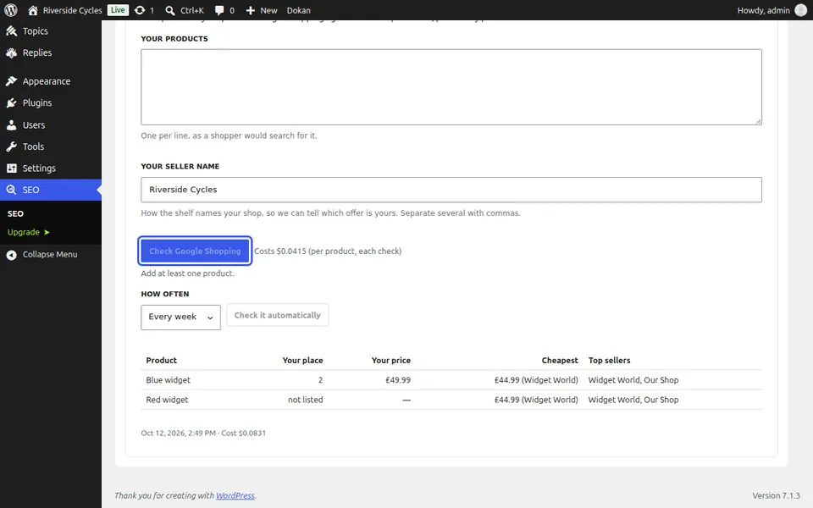Open the WordPress logo menu
The width and height of the screenshot is (813, 508).
(x=11, y=10)
